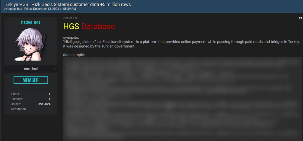Click the Reputation score value

(x=49, y=109)
